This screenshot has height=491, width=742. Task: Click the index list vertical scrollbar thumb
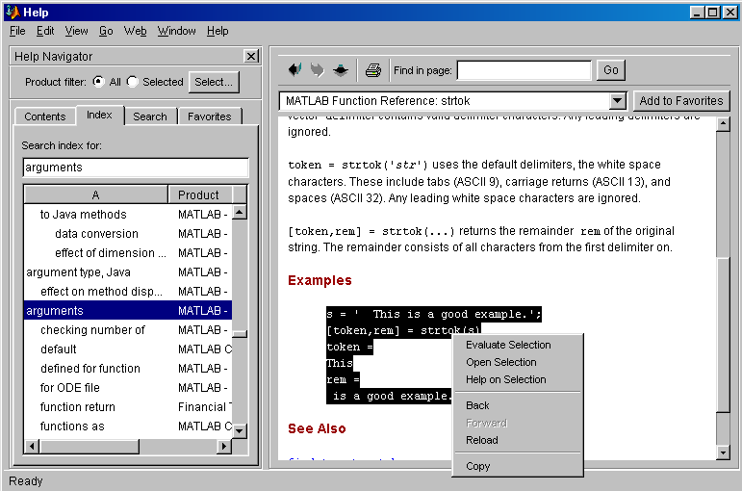240,334
